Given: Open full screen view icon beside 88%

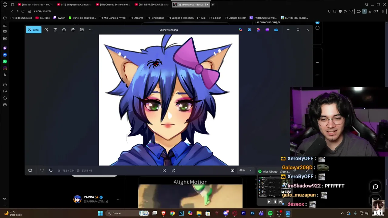Looking at the screenshot, I should pyautogui.click(x=232, y=170).
